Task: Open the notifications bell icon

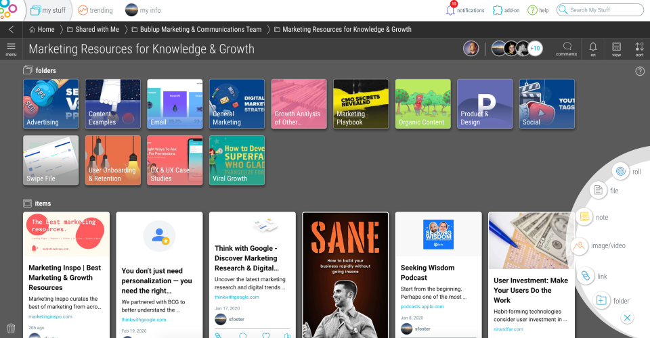Action: (x=451, y=9)
